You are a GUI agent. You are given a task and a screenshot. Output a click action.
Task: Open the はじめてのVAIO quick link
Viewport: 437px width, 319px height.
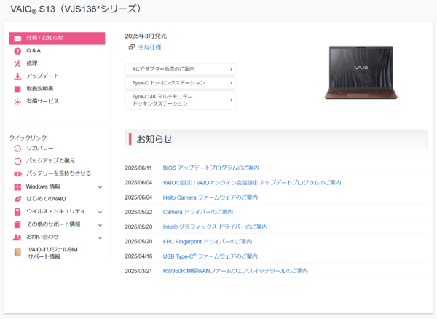46,199
